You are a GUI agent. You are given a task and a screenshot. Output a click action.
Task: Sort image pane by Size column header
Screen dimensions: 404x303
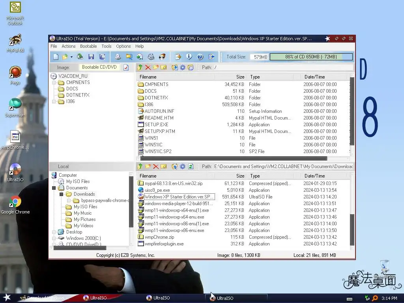(x=230, y=77)
